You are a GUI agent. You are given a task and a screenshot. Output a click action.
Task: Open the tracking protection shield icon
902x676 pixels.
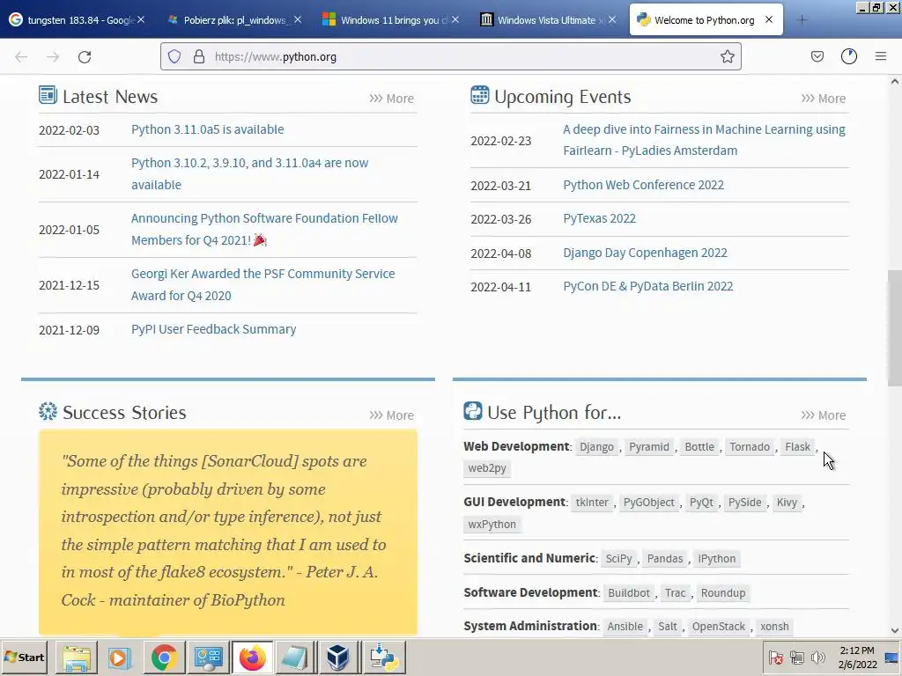(174, 56)
